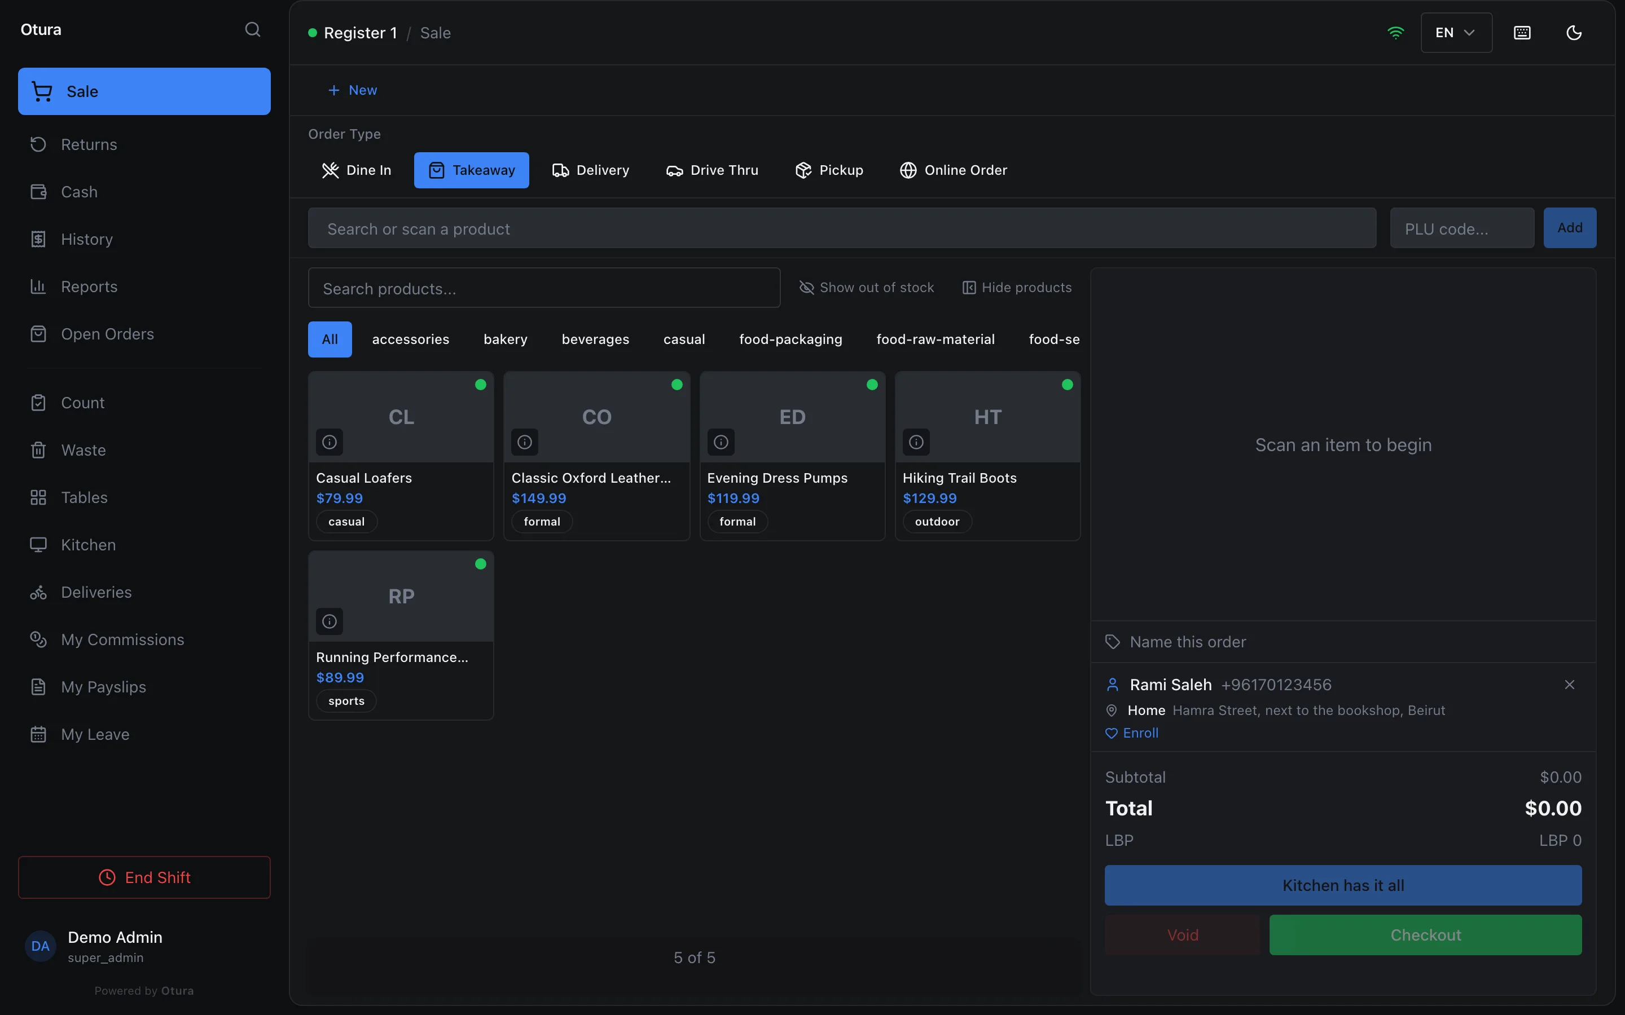The image size is (1625, 1015).
Task: Open Returns from the sidebar
Action: [x=144, y=144]
